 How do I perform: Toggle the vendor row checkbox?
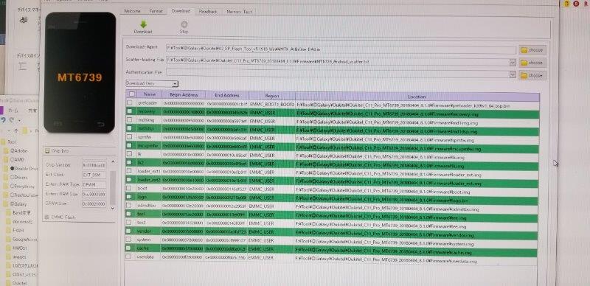128,231
